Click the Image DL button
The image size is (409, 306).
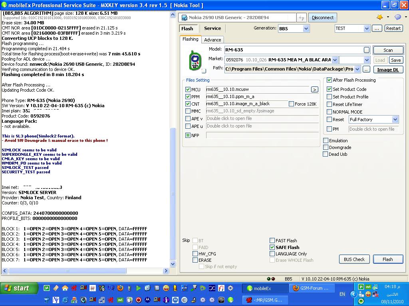(388, 70)
